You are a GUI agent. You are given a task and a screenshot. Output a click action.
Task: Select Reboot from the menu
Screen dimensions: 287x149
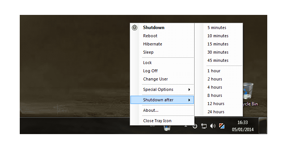(150, 36)
